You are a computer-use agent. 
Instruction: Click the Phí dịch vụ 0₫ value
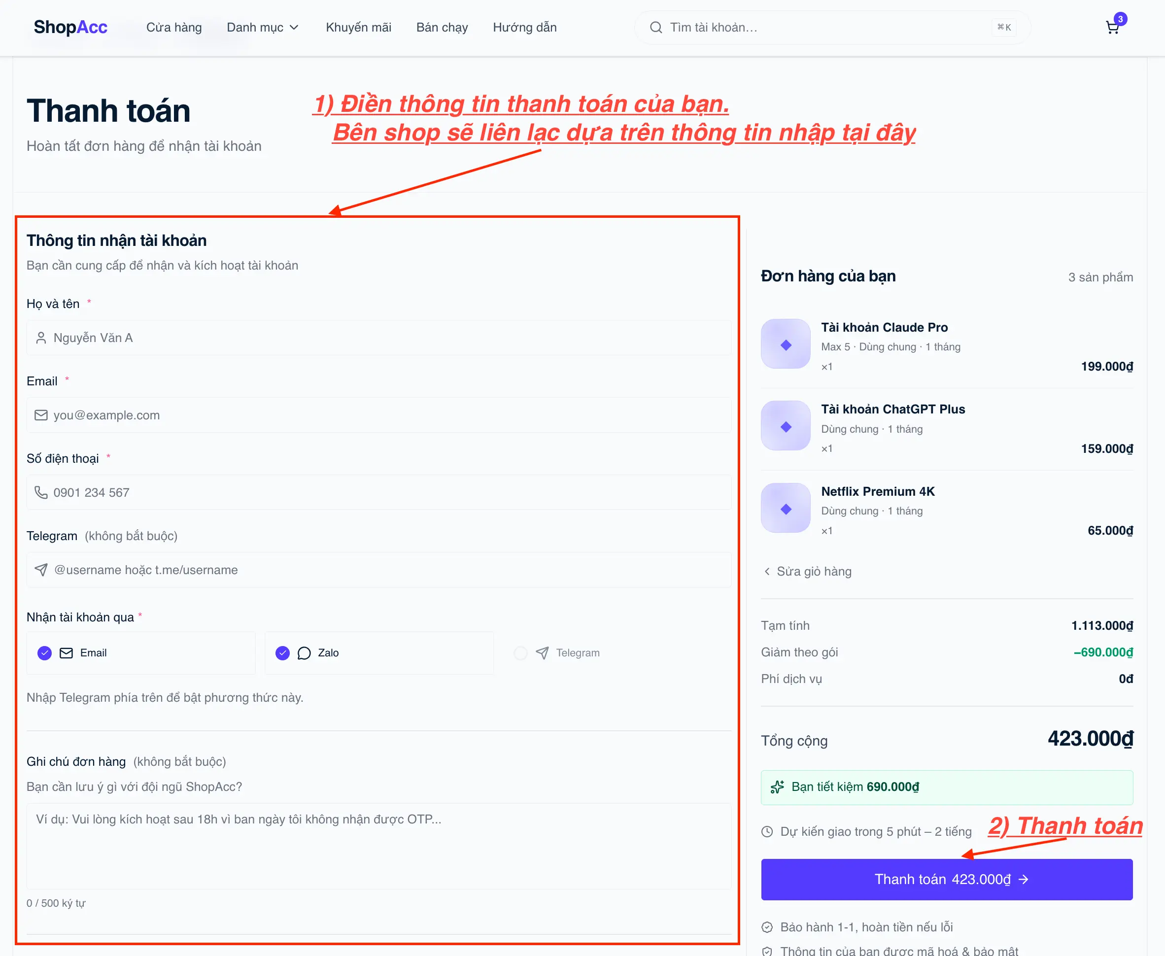click(x=1126, y=679)
